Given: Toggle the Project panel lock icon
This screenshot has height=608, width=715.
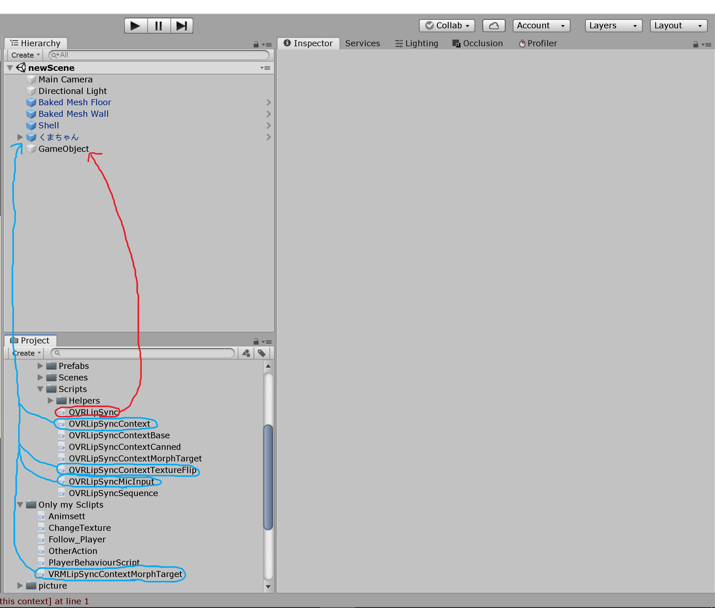Looking at the screenshot, I should tap(256, 341).
